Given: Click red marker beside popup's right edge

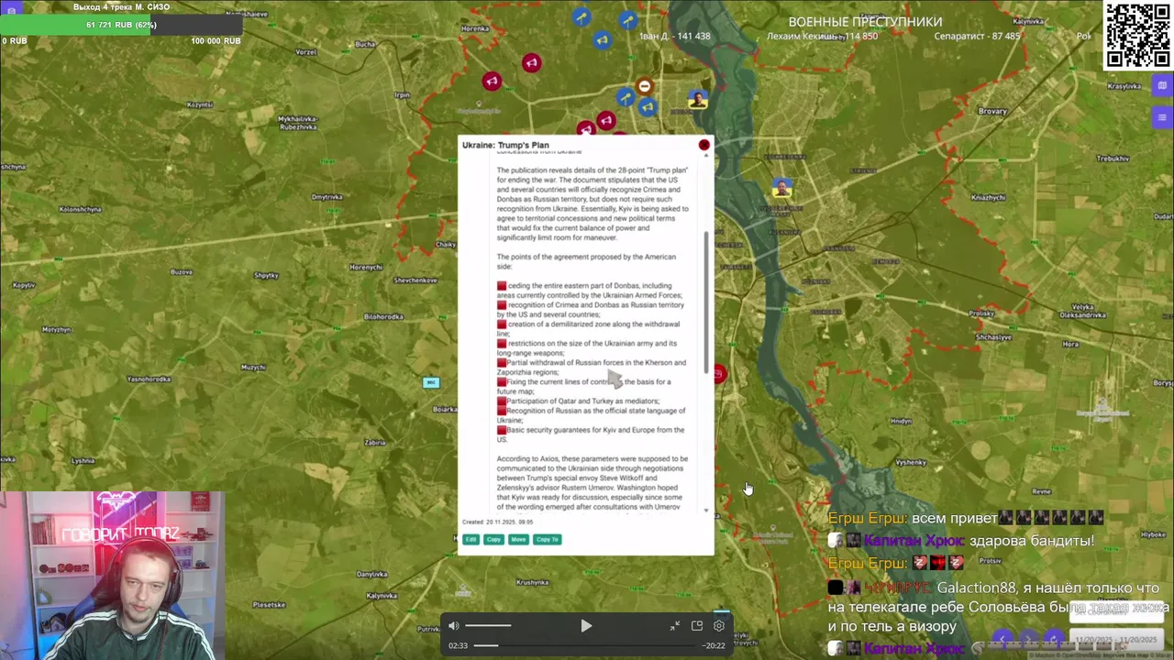Looking at the screenshot, I should [x=719, y=373].
